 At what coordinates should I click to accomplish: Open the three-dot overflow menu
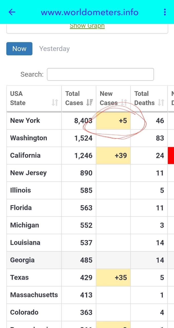tap(165, 12)
